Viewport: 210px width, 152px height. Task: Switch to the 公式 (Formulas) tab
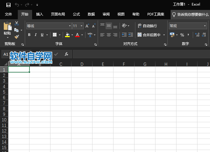[76, 14]
